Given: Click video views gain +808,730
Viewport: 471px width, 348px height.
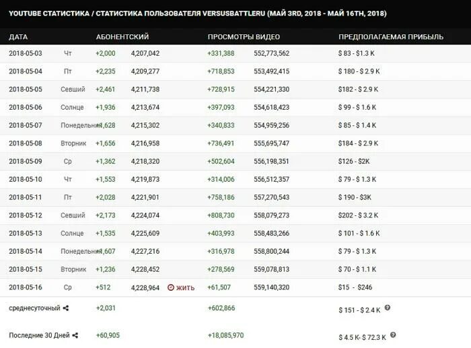Looking at the screenshot, I should click(x=221, y=215).
